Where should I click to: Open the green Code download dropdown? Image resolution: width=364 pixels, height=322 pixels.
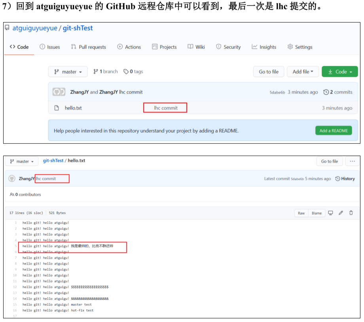pos(339,72)
